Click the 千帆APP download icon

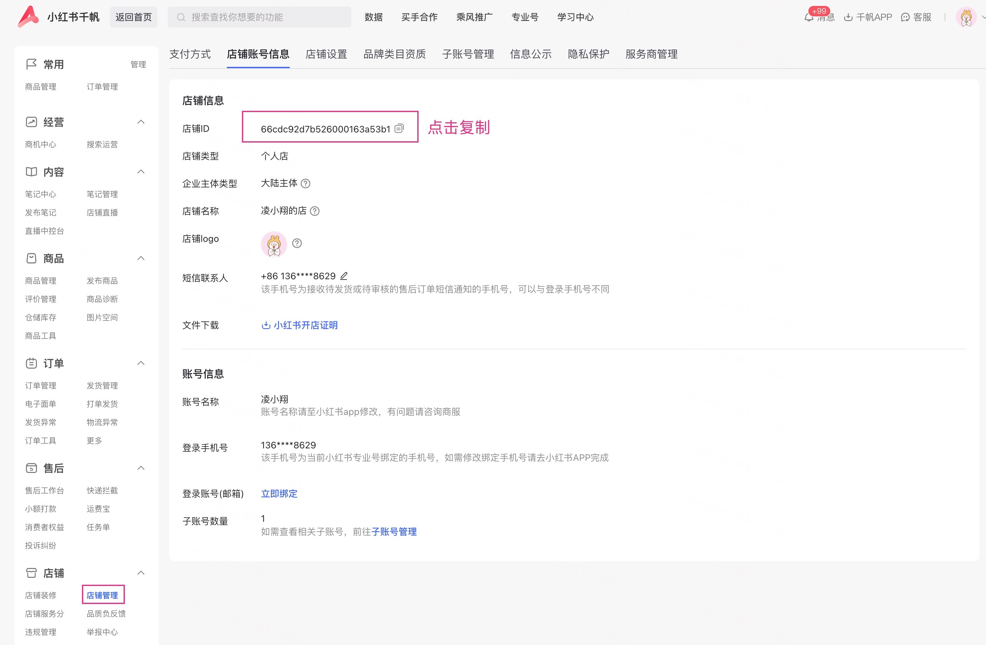[x=848, y=17]
